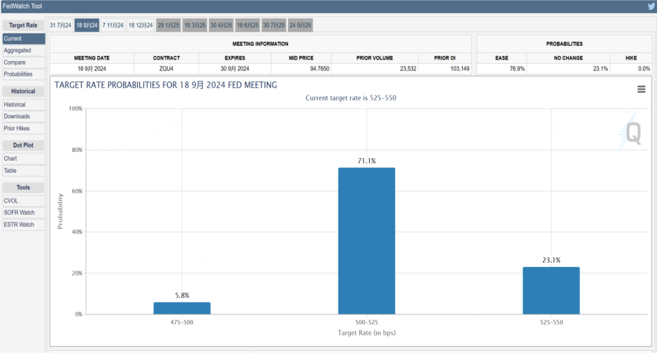Select the 31 7月24 meeting tab
This screenshot has height=354, width=659.
(x=61, y=25)
